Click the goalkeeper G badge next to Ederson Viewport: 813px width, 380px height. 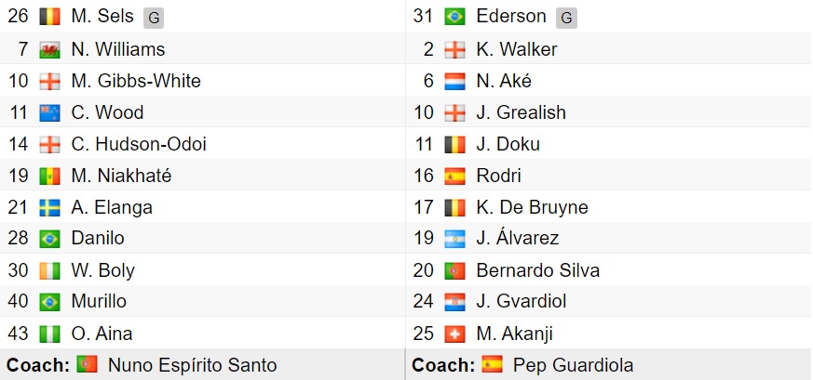coord(566,19)
